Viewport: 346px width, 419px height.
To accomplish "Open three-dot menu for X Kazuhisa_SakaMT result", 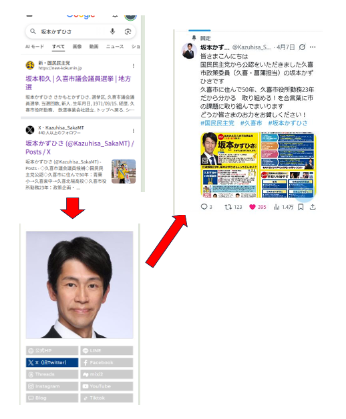I will point(134,131).
